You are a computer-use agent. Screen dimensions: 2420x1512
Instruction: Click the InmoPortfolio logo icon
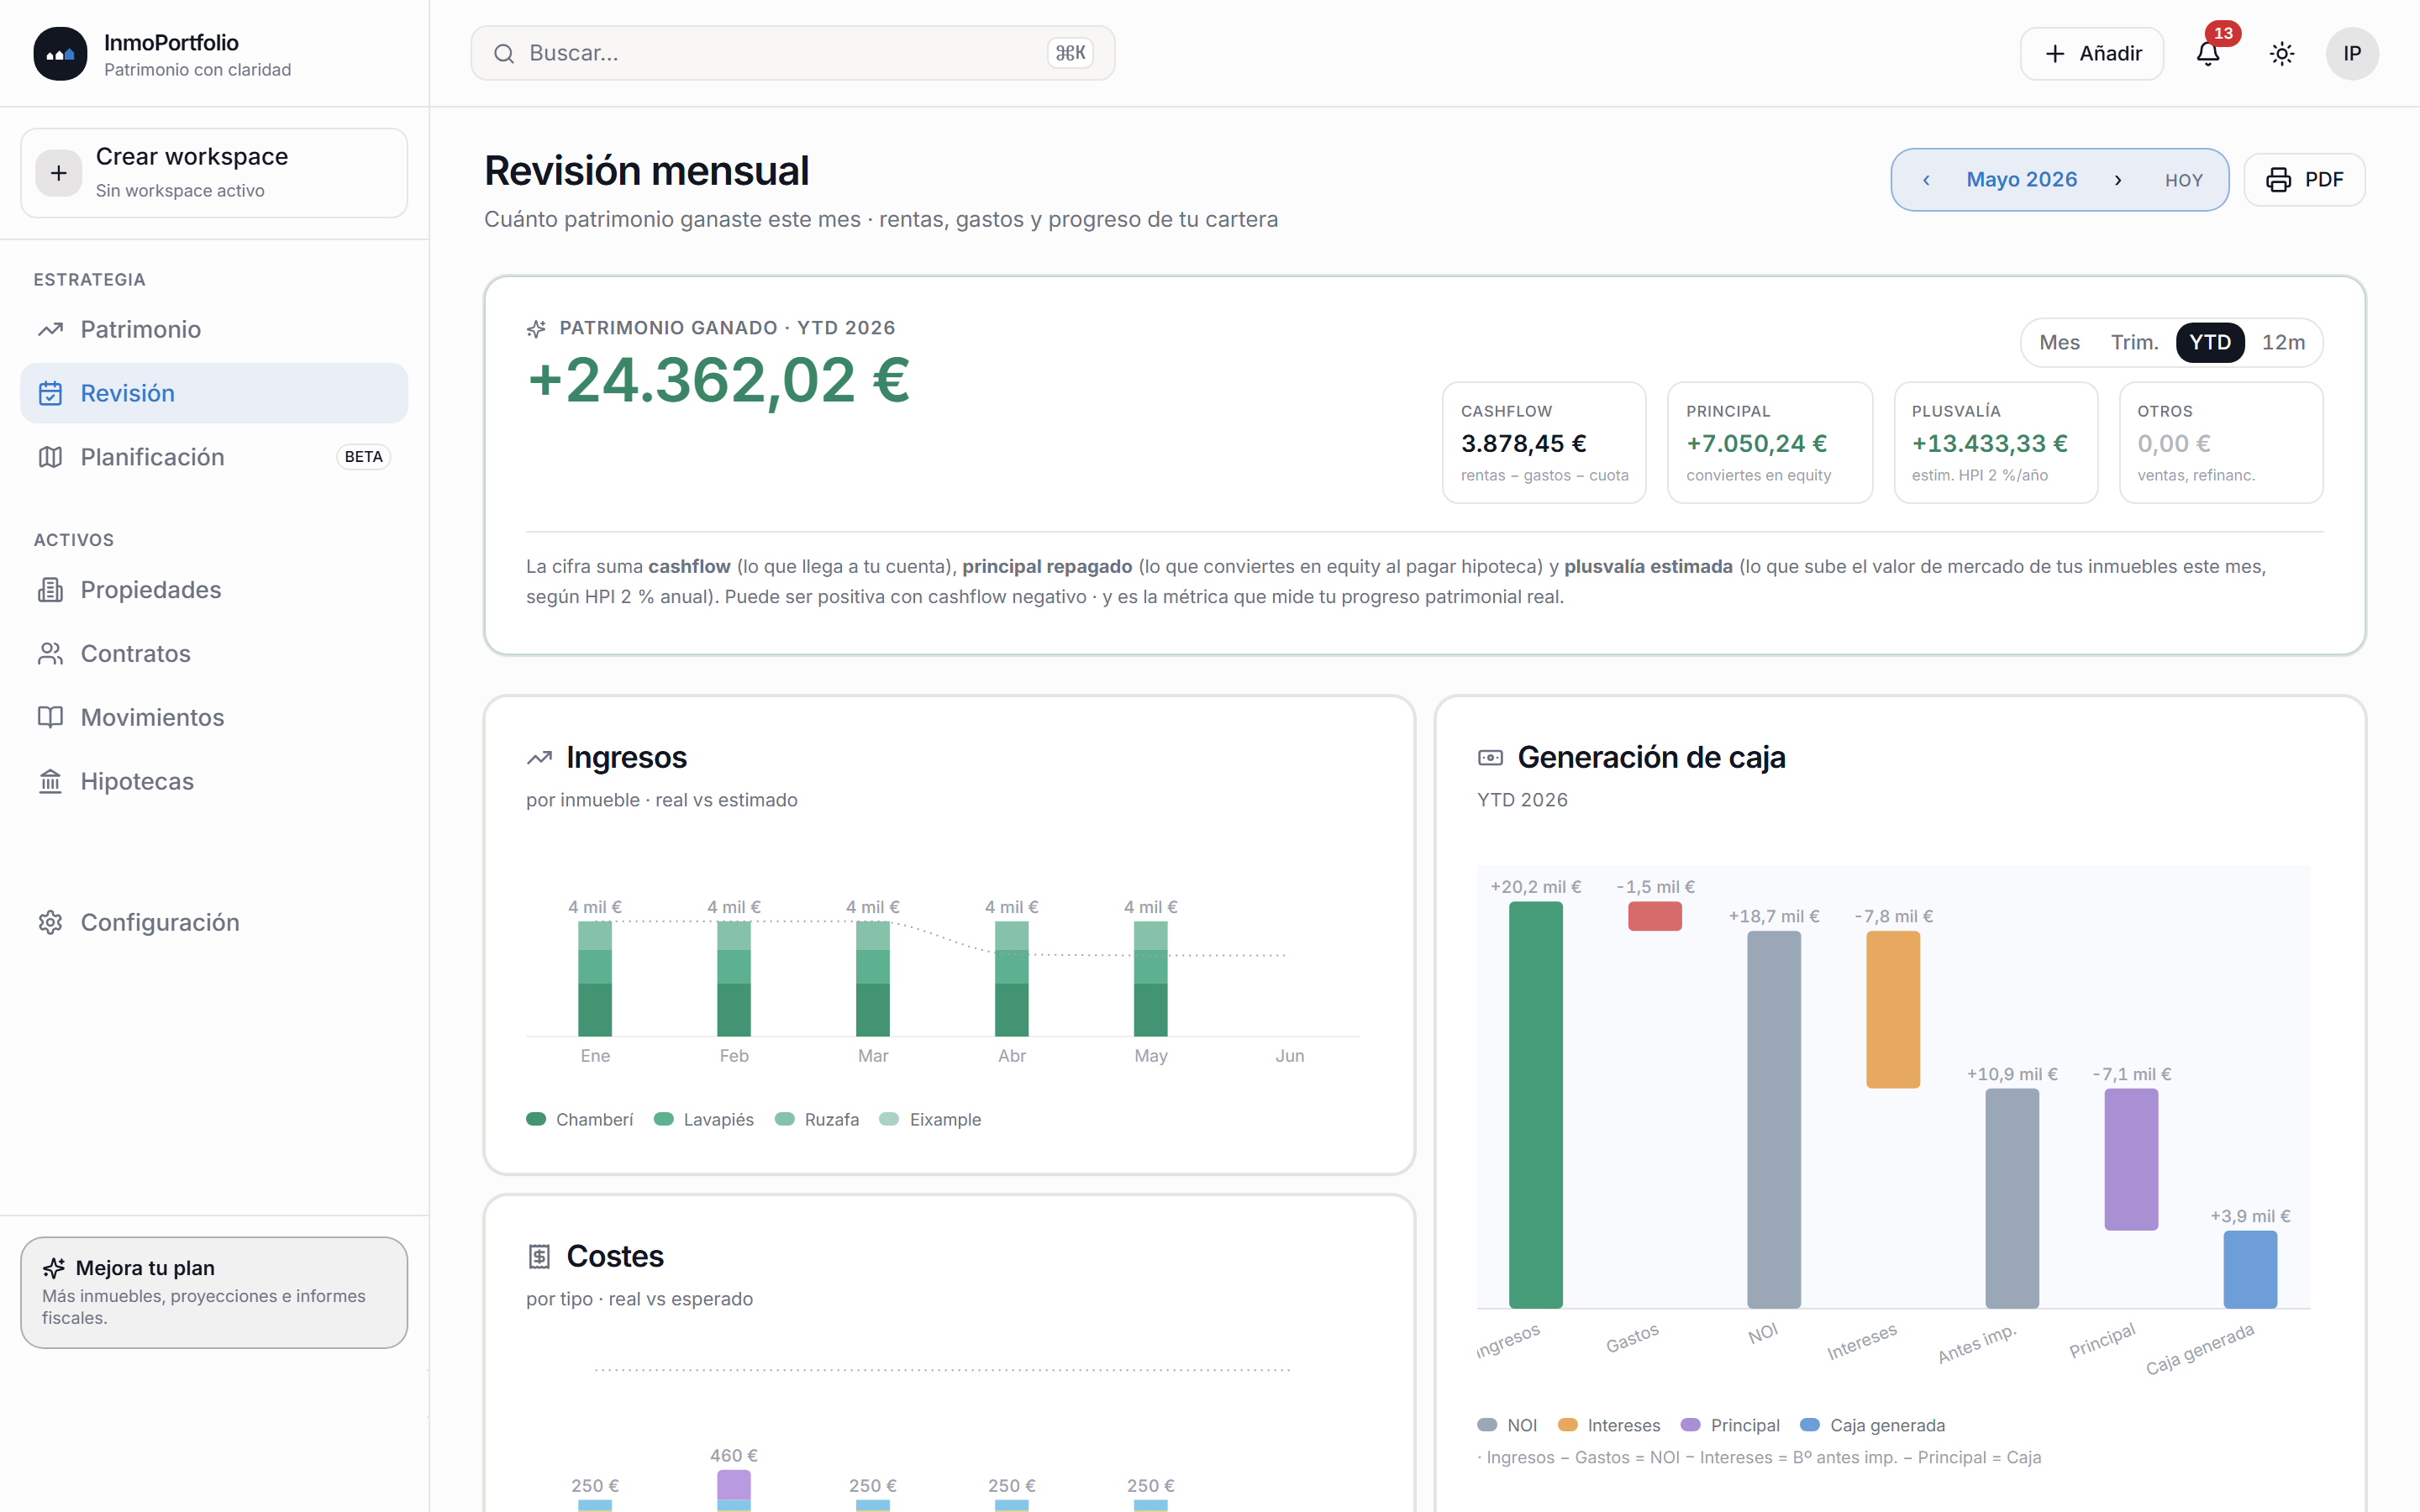(60, 54)
